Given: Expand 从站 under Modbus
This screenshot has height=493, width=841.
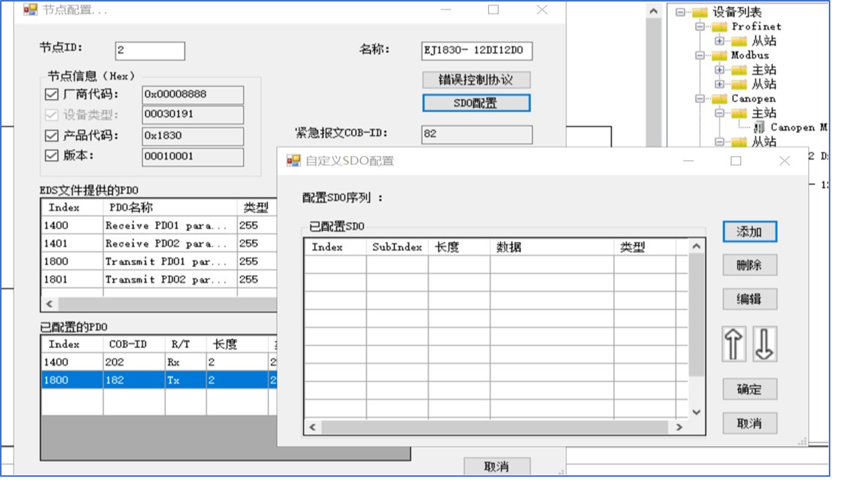Looking at the screenshot, I should tap(719, 84).
